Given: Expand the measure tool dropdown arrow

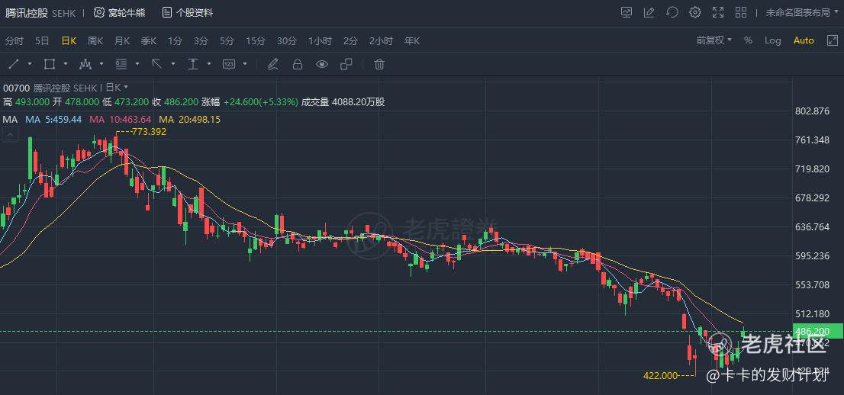Looking at the screenshot, I should [x=209, y=65].
